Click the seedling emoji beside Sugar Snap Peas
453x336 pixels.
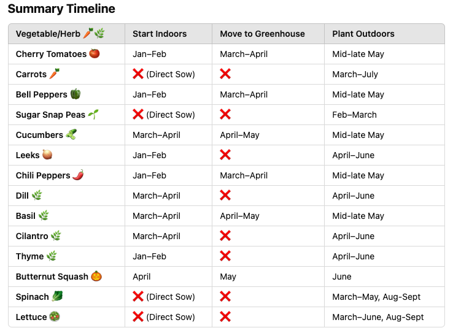pos(93,114)
